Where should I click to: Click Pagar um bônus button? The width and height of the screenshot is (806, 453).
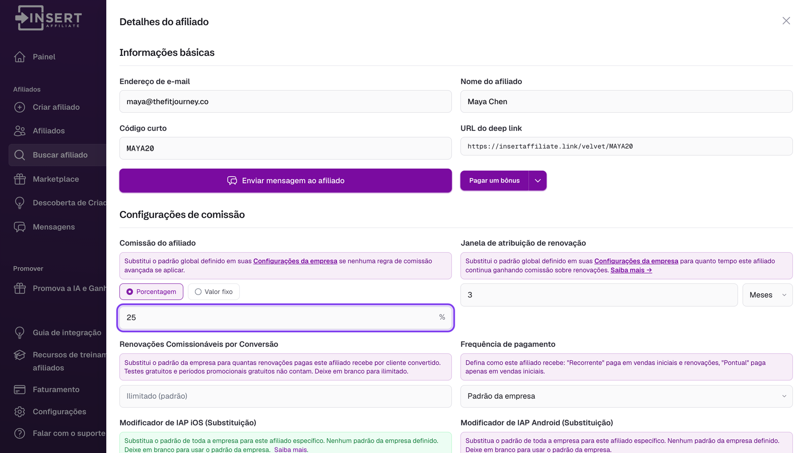pyautogui.click(x=494, y=181)
